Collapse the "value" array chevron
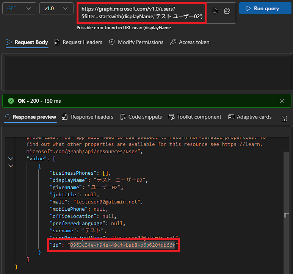The height and width of the screenshot is (274, 293). coord(11,158)
